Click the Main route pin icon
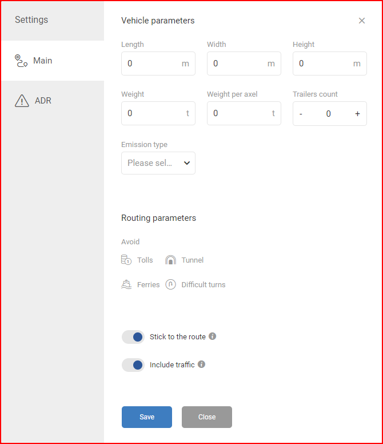This screenshot has height=444, width=383. 21,61
